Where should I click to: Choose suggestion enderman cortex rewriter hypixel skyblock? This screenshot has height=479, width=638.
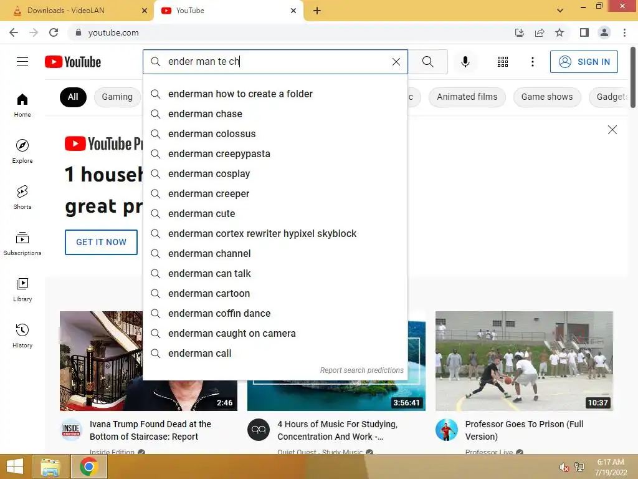click(275, 234)
